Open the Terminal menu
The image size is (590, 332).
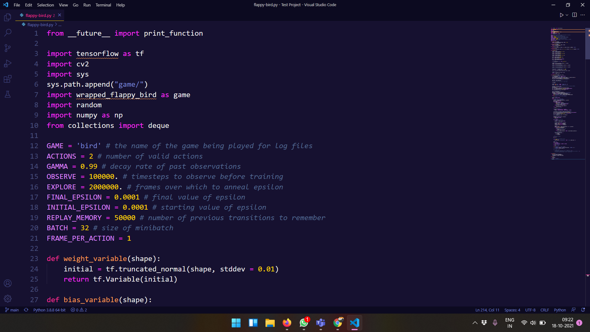[x=103, y=5]
